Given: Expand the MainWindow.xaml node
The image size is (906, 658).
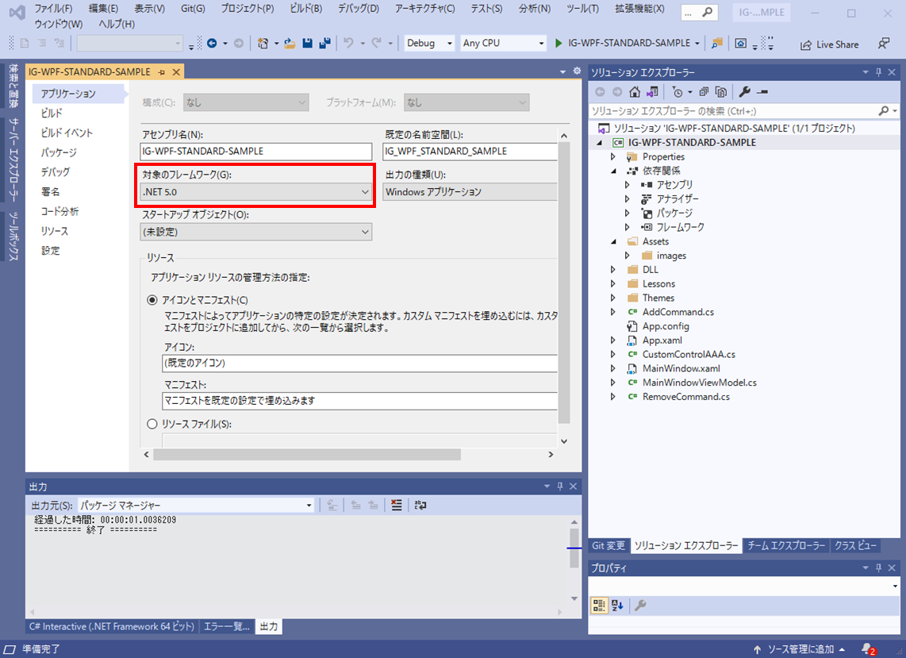Looking at the screenshot, I should (x=613, y=368).
